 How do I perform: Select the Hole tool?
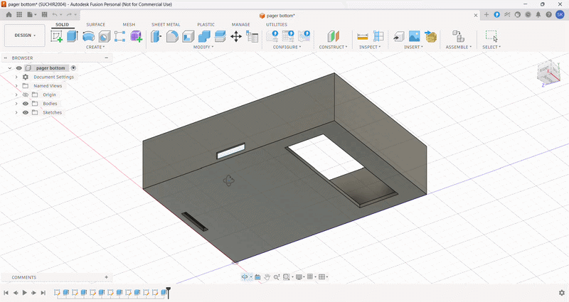tap(104, 36)
